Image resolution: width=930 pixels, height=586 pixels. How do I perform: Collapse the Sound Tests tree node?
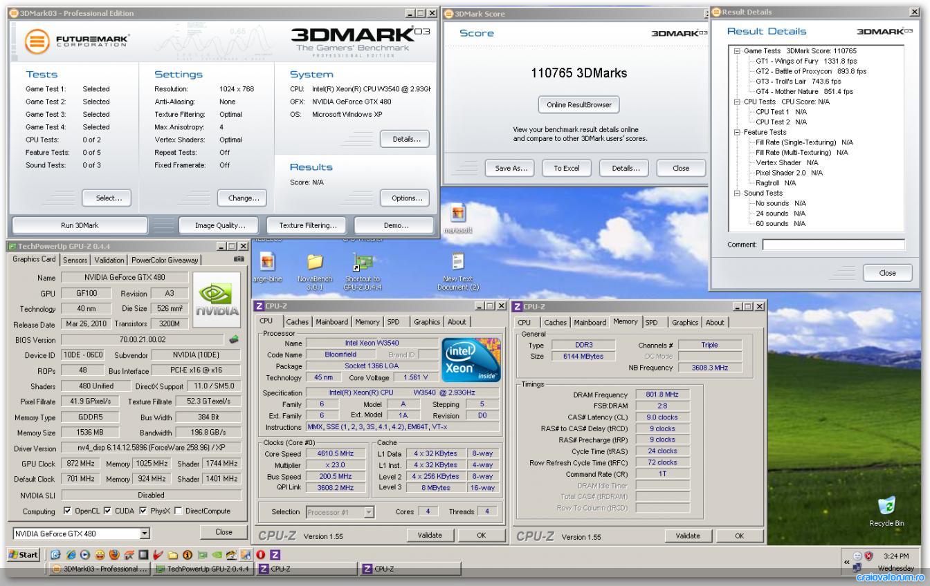point(737,193)
